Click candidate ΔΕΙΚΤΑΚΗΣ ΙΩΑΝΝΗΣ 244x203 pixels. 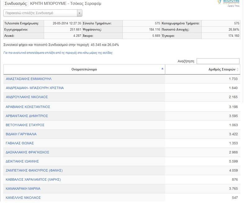22,161
